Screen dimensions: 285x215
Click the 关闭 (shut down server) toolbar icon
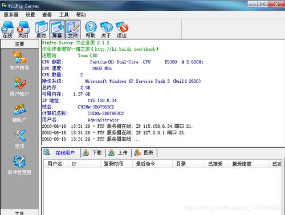[x=23, y=29]
